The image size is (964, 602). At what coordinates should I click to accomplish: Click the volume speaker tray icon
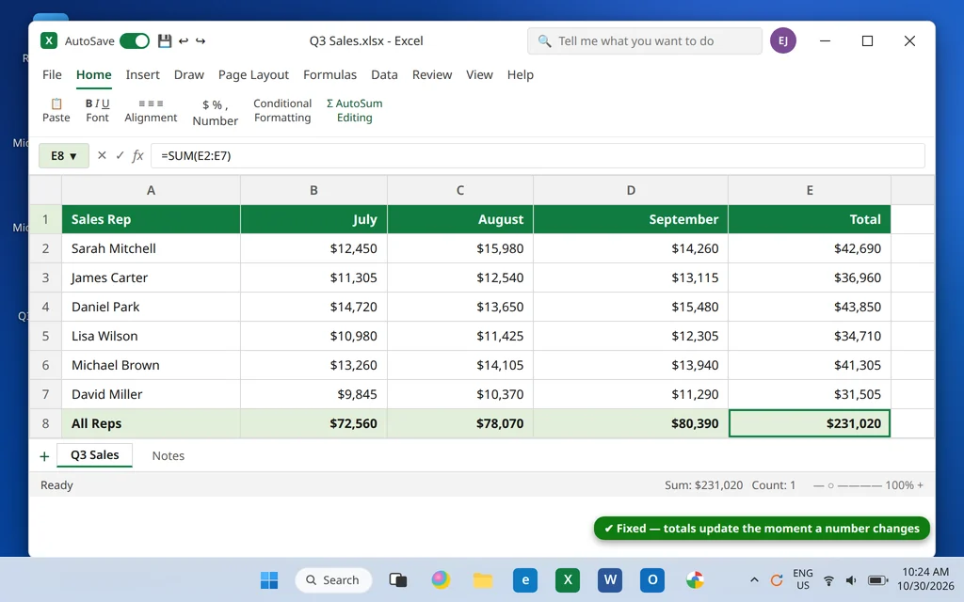click(x=851, y=579)
